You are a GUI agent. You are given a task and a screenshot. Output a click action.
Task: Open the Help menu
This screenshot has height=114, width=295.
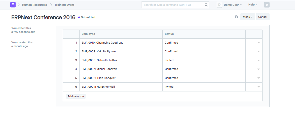(253, 5)
